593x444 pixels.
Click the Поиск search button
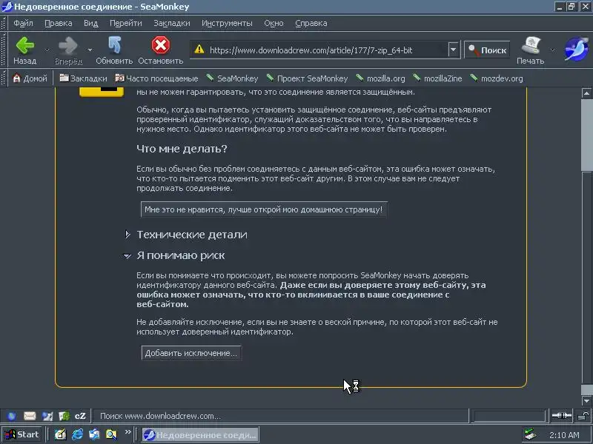click(487, 50)
